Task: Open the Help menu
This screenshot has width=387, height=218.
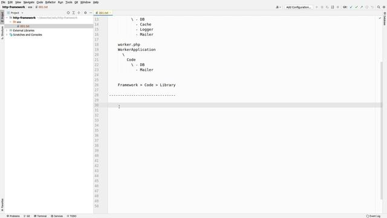Action: (x=96, y=2)
